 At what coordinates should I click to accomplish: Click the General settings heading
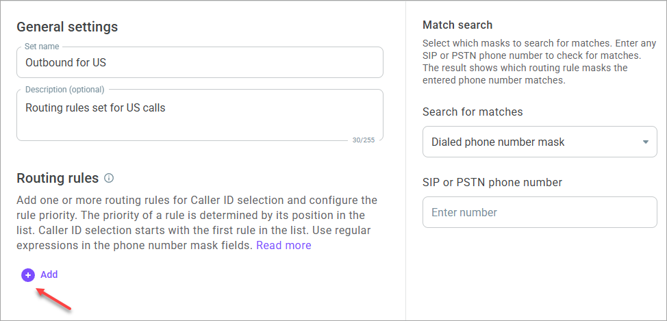[x=67, y=27]
